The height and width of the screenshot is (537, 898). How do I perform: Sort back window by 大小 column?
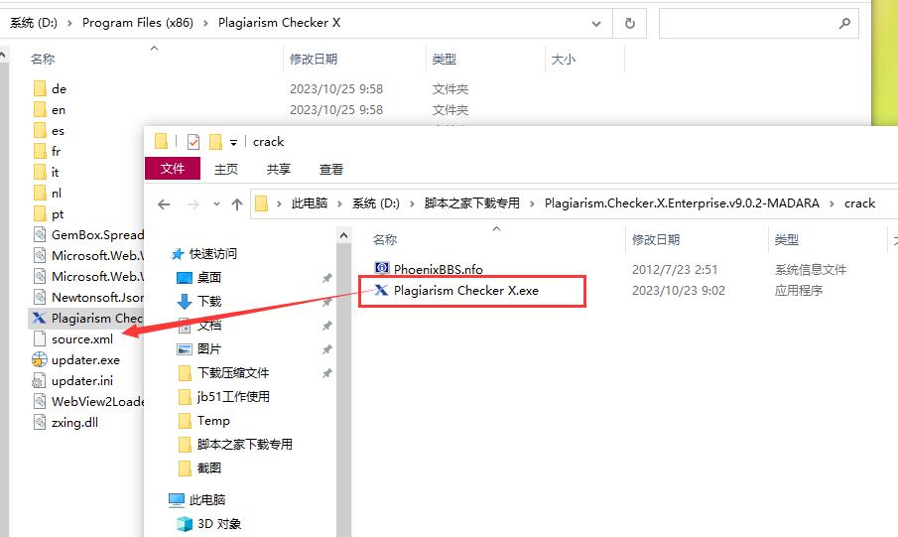563,59
